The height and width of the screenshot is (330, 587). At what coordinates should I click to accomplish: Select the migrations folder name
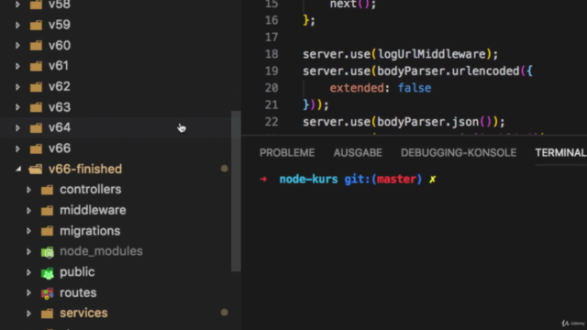click(90, 231)
